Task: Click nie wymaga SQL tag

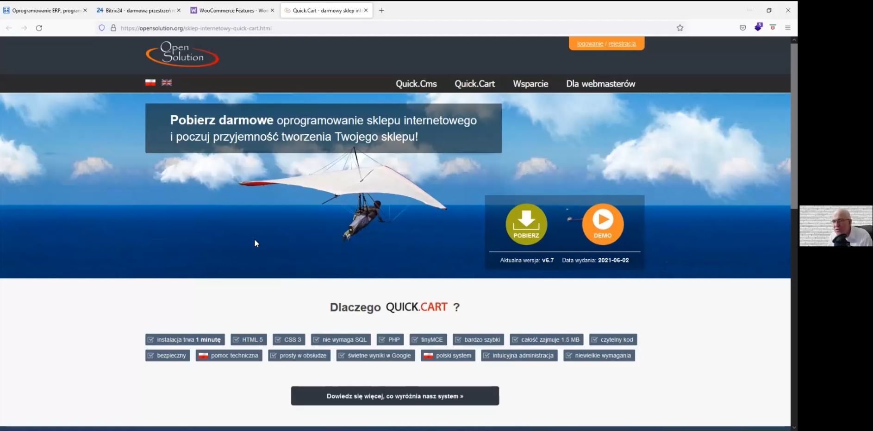Action: click(341, 340)
